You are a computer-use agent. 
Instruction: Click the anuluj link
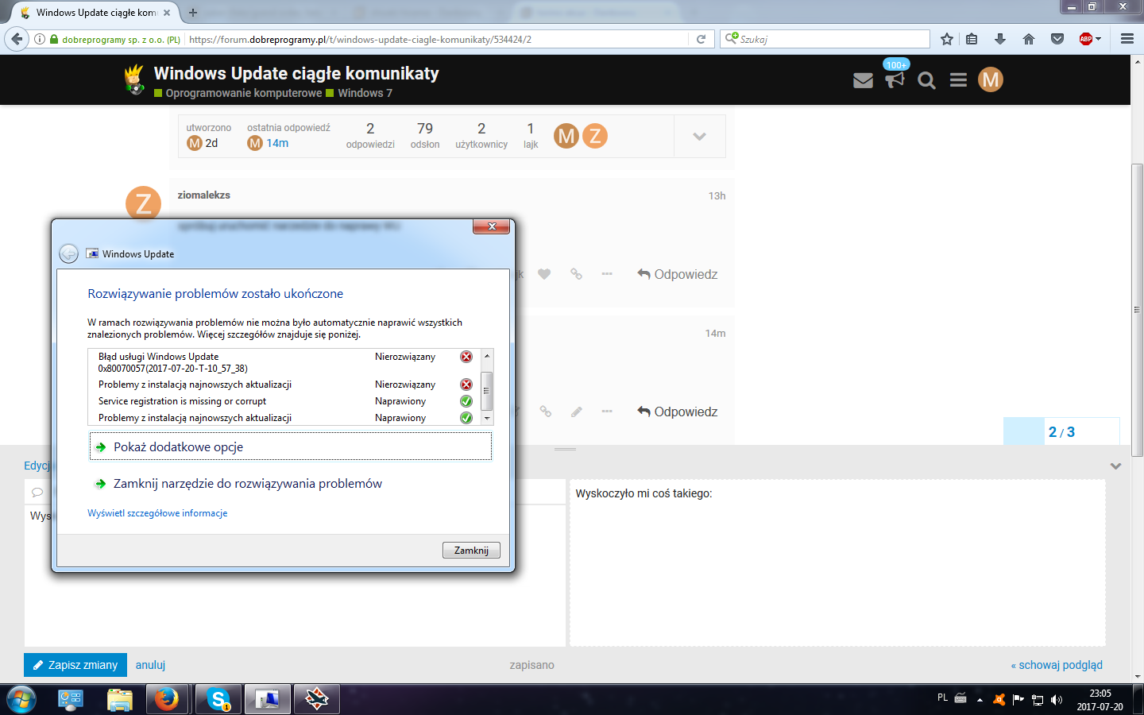tap(150, 665)
